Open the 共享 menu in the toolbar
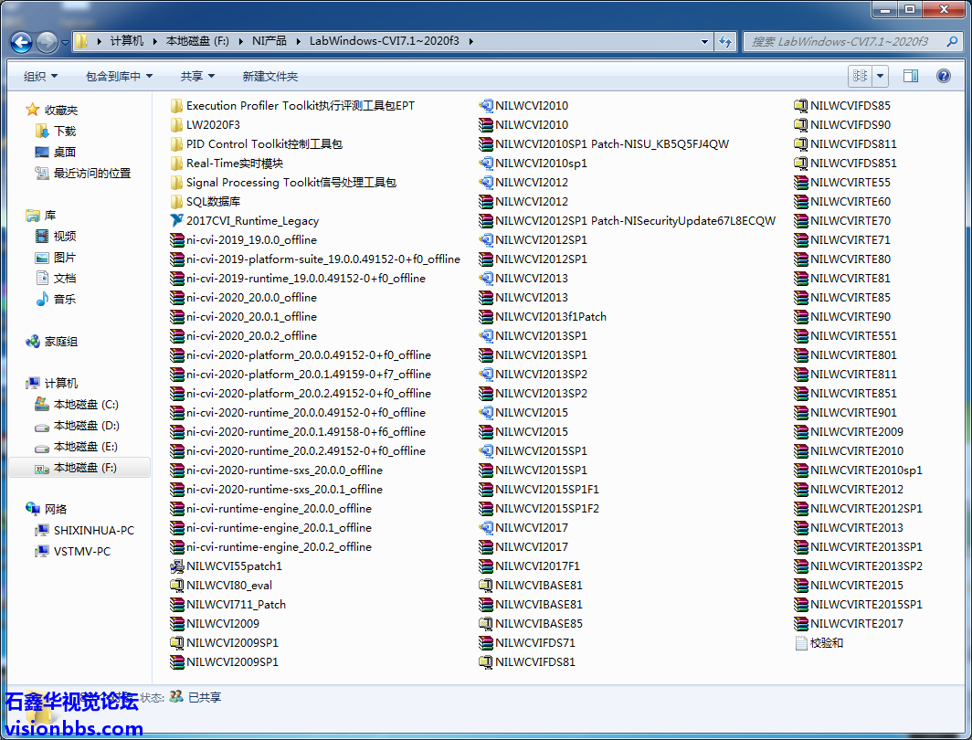972x740 pixels. [x=197, y=77]
